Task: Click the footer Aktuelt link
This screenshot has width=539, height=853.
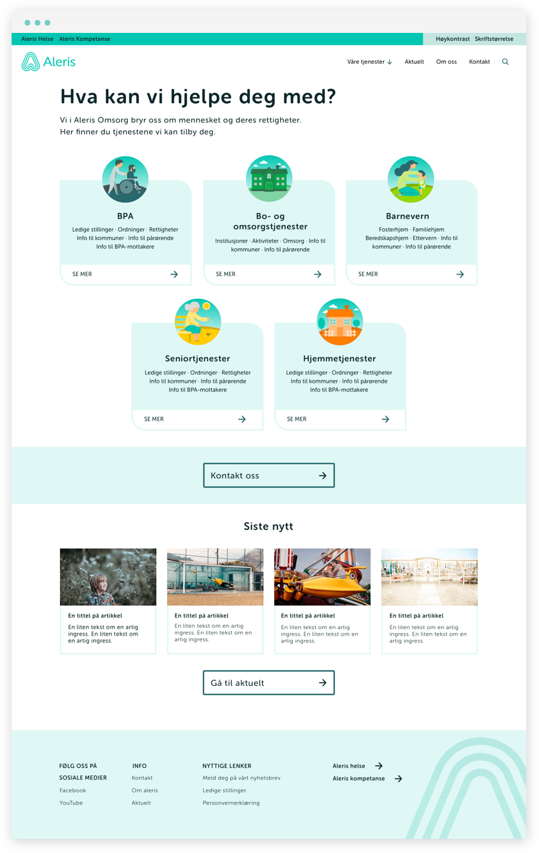Action: coord(141,803)
